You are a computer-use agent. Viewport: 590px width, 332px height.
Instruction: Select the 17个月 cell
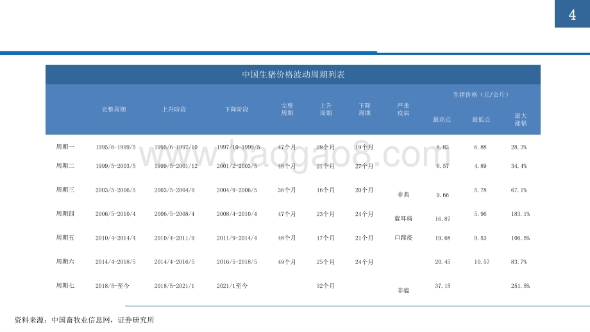click(326, 238)
